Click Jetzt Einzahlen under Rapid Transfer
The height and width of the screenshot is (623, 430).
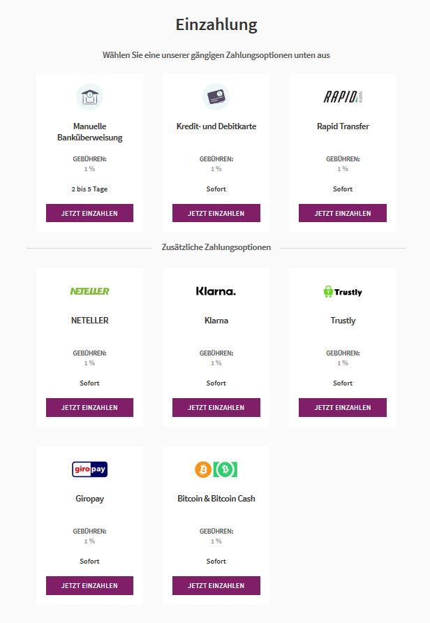[x=343, y=213]
